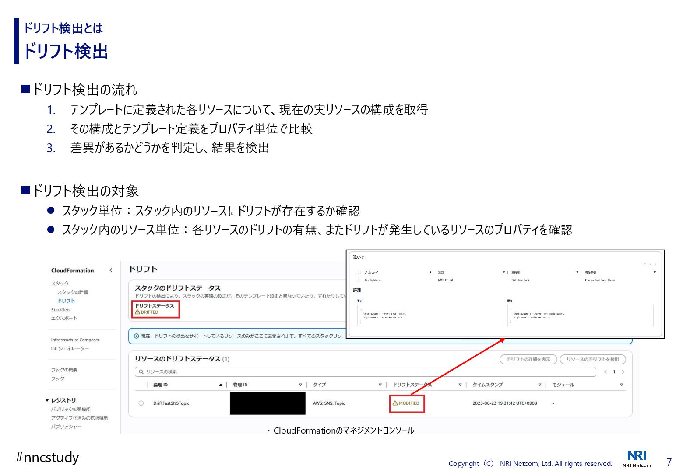The height and width of the screenshot is (472, 683).
Task: Click the DRIFTED status text
Action: click(x=150, y=312)
